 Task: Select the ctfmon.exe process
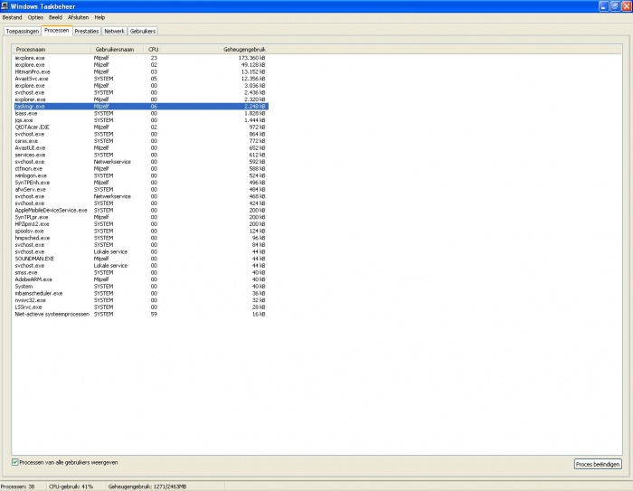140,169
